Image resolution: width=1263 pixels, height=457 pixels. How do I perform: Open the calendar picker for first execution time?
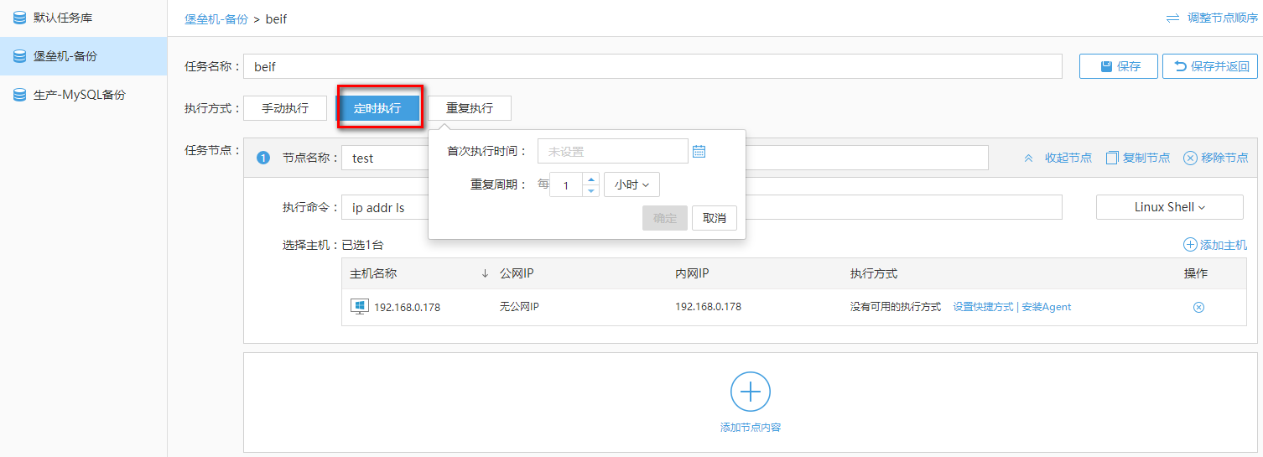pos(699,152)
